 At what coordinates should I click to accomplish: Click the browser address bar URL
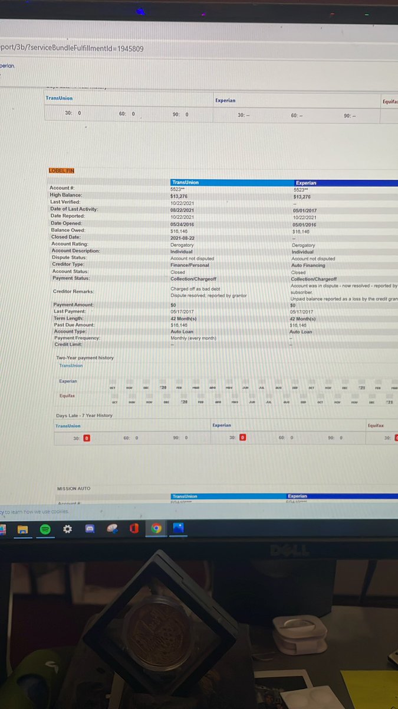[x=72, y=48]
